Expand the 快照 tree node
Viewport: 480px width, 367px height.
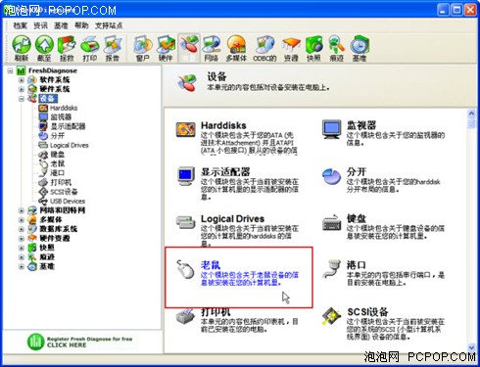coord(22,248)
